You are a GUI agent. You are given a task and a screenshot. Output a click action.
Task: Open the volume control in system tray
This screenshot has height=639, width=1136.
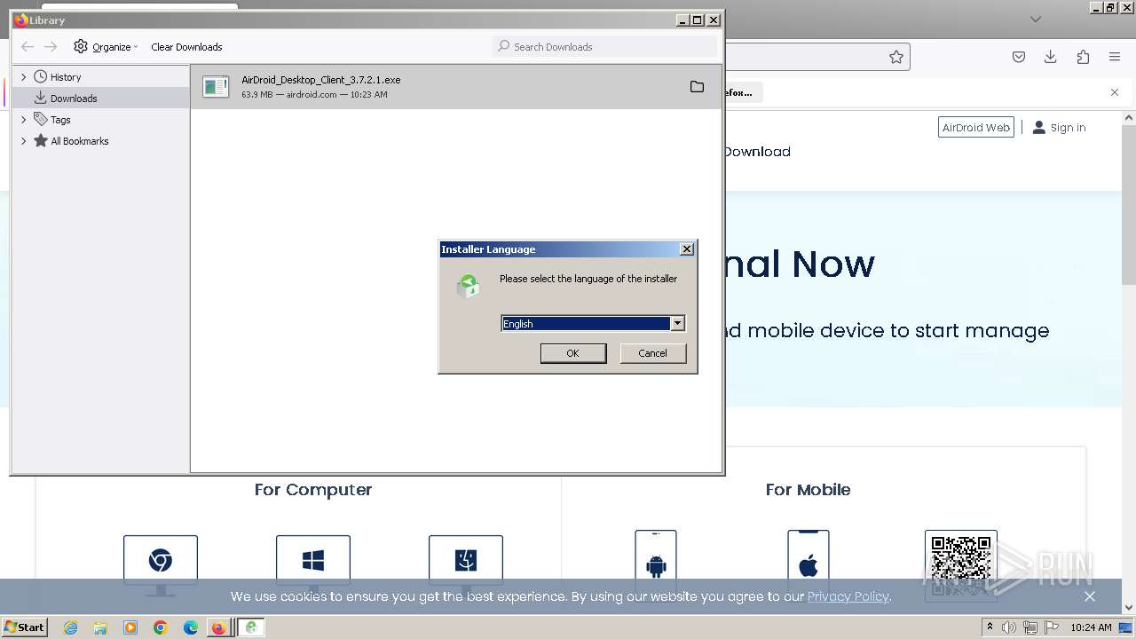click(1009, 627)
